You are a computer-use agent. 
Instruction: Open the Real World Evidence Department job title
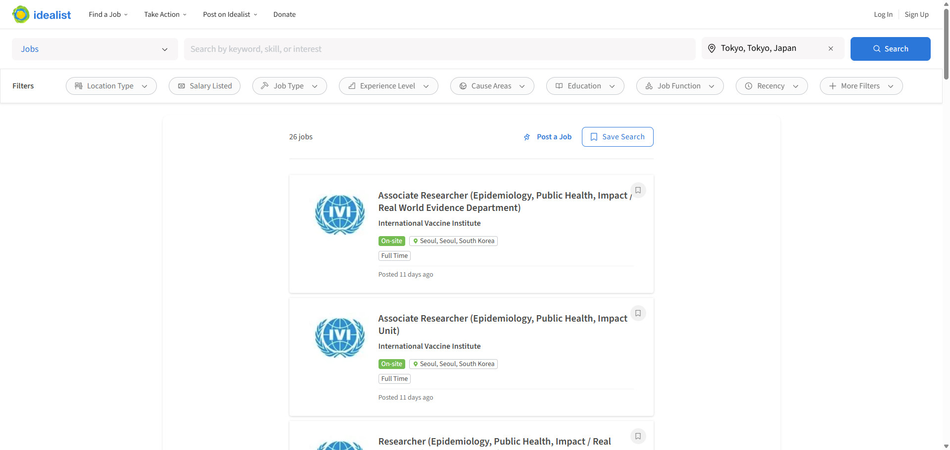[505, 202]
